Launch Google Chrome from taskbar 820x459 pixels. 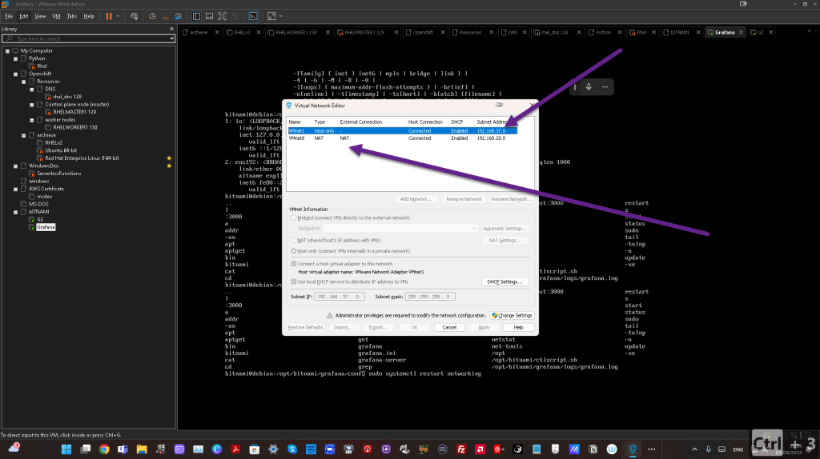click(104, 449)
